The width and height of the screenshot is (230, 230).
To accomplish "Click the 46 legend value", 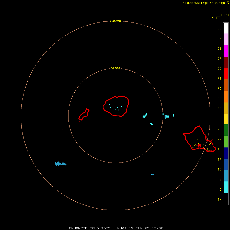I will coord(220,79).
